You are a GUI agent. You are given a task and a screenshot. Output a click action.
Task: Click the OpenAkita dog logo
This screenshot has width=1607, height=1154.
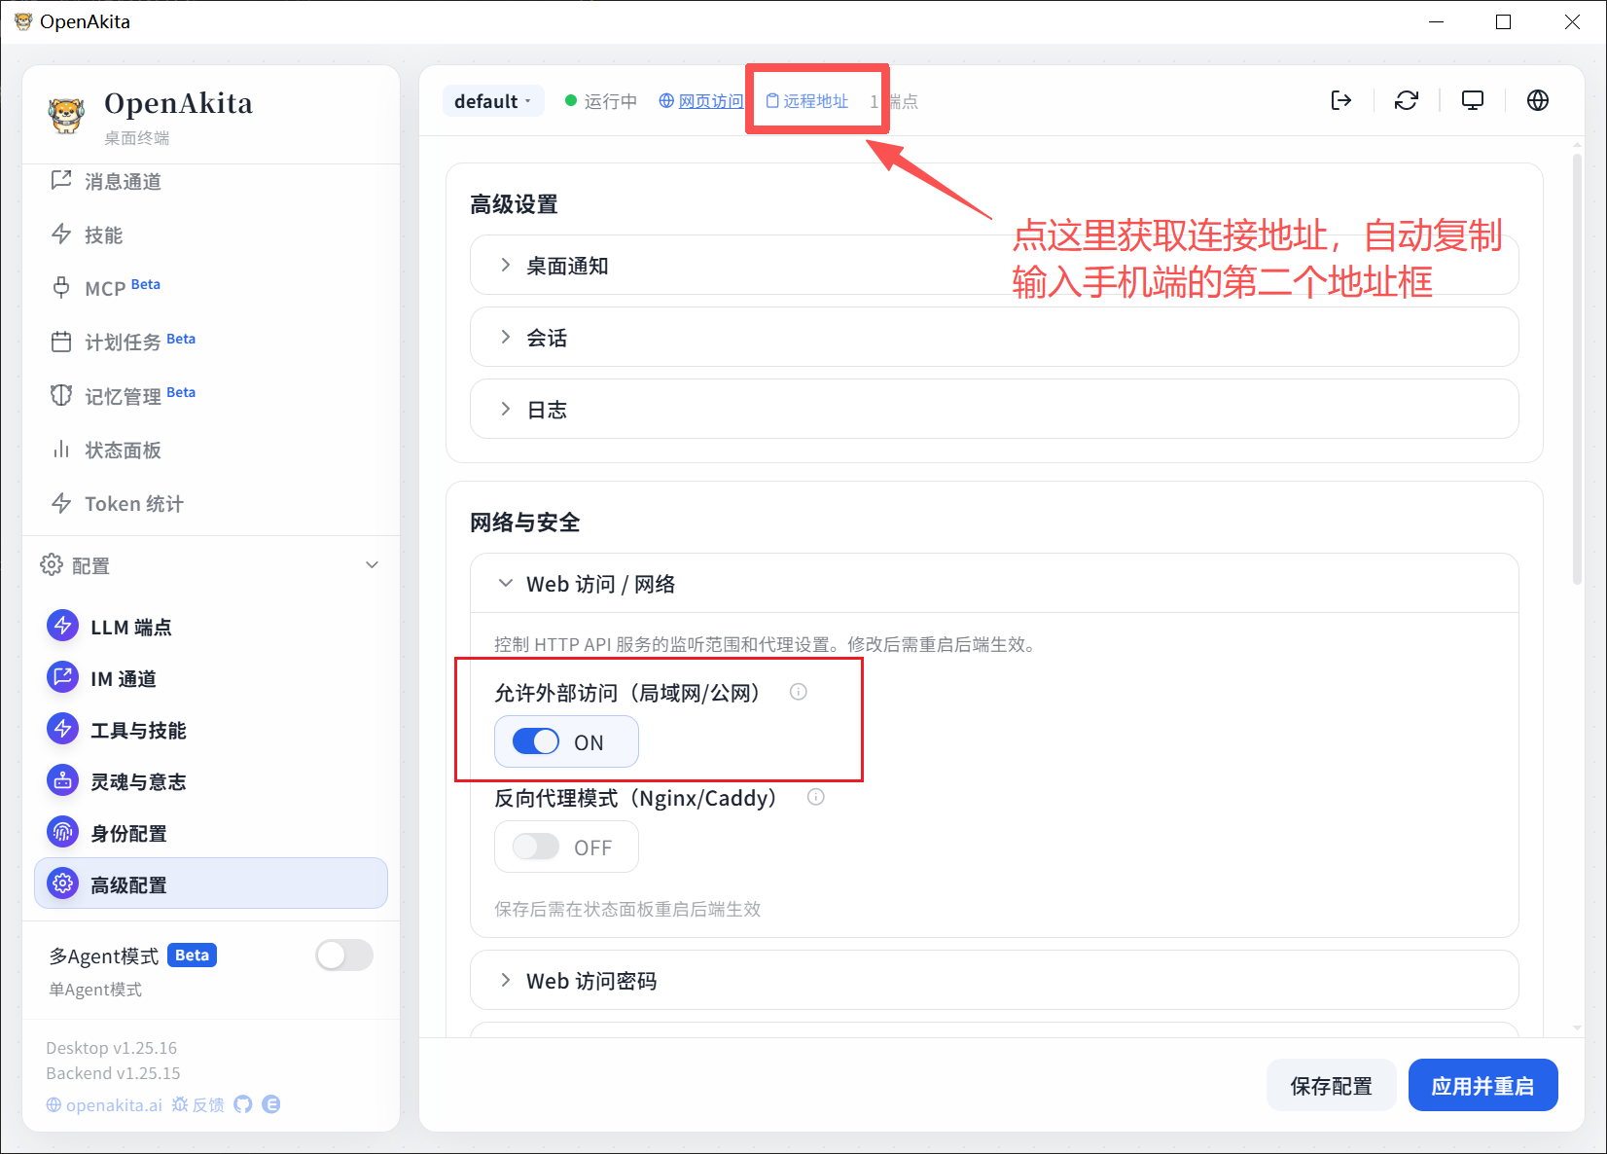[x=67, y=115]
